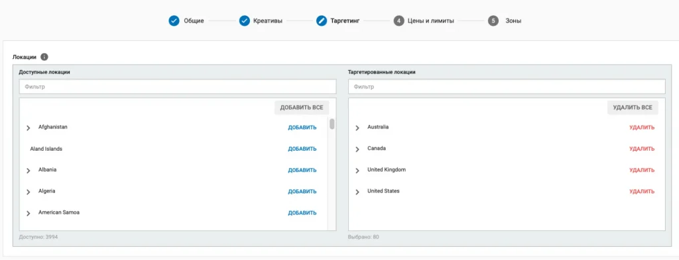This screenshot has height=260, width=679.
Task: Expand the Algeria row chevron
Action: pyautogui.click(x=29, y=192)
